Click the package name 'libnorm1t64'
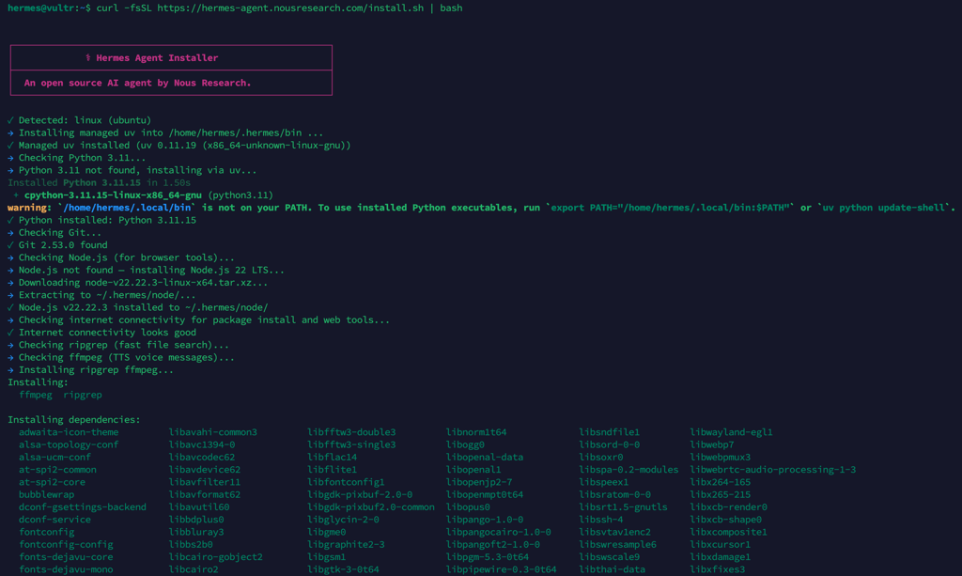 coord(476,432)
